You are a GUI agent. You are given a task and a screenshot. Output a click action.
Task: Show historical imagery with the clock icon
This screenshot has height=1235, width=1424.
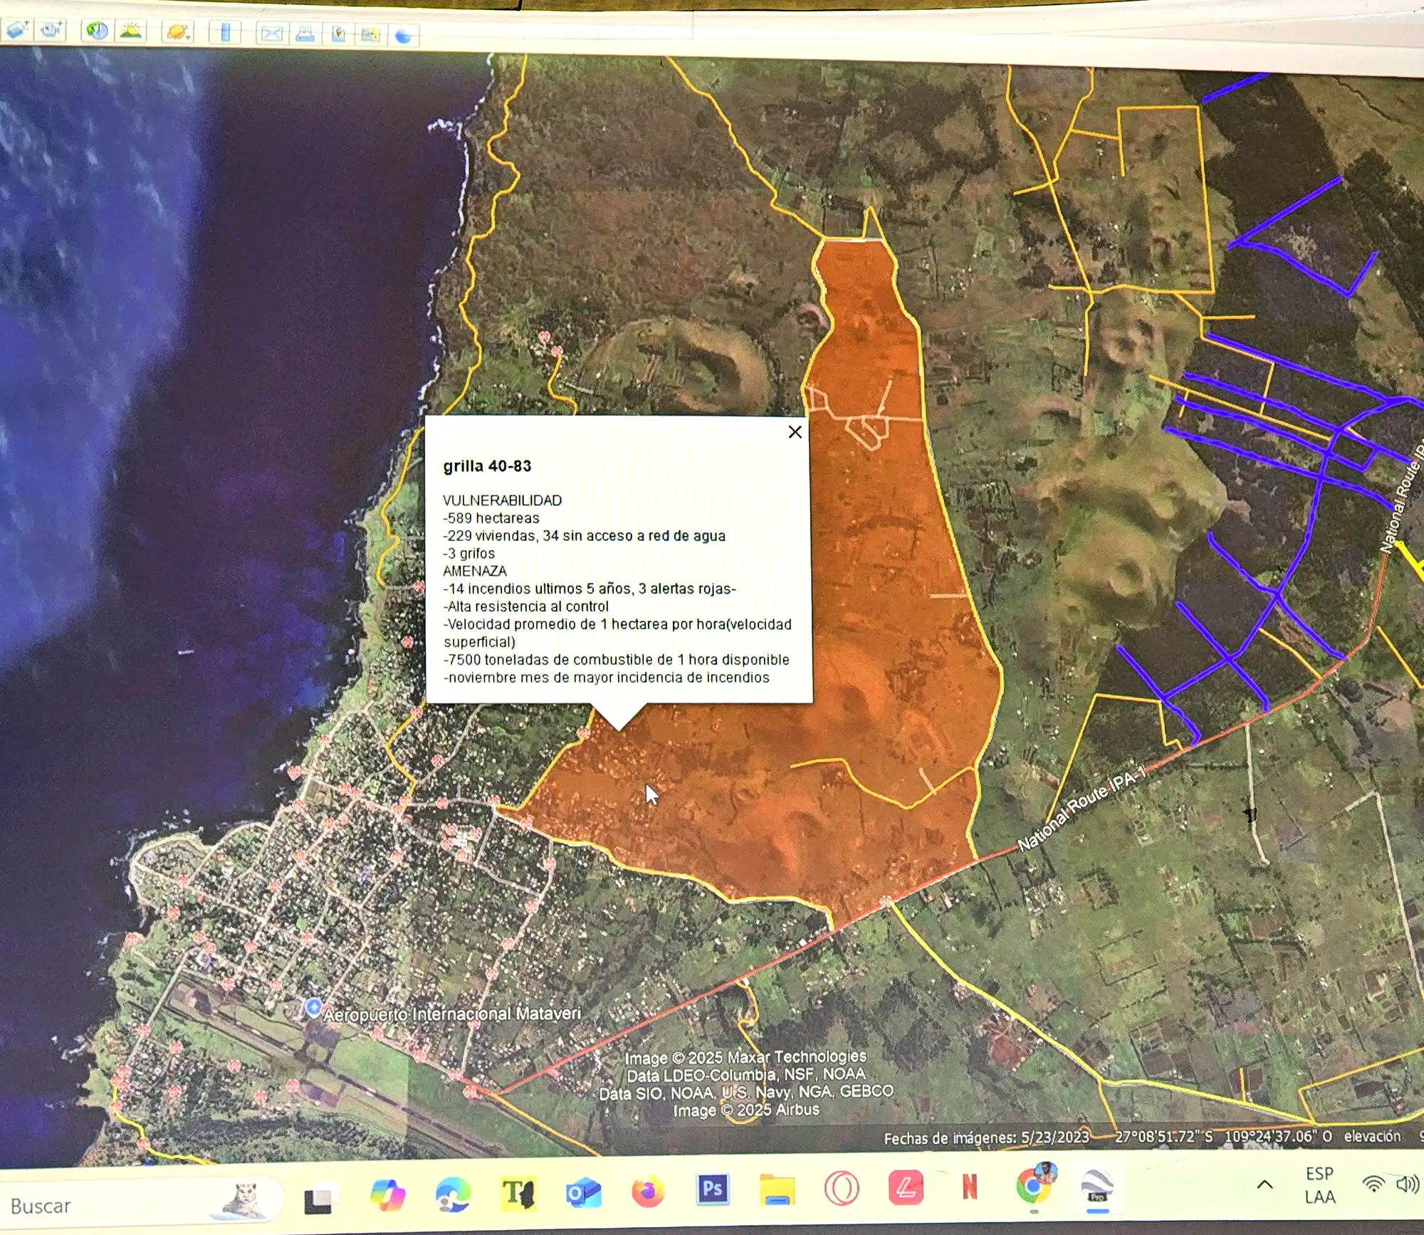(96, 31)
